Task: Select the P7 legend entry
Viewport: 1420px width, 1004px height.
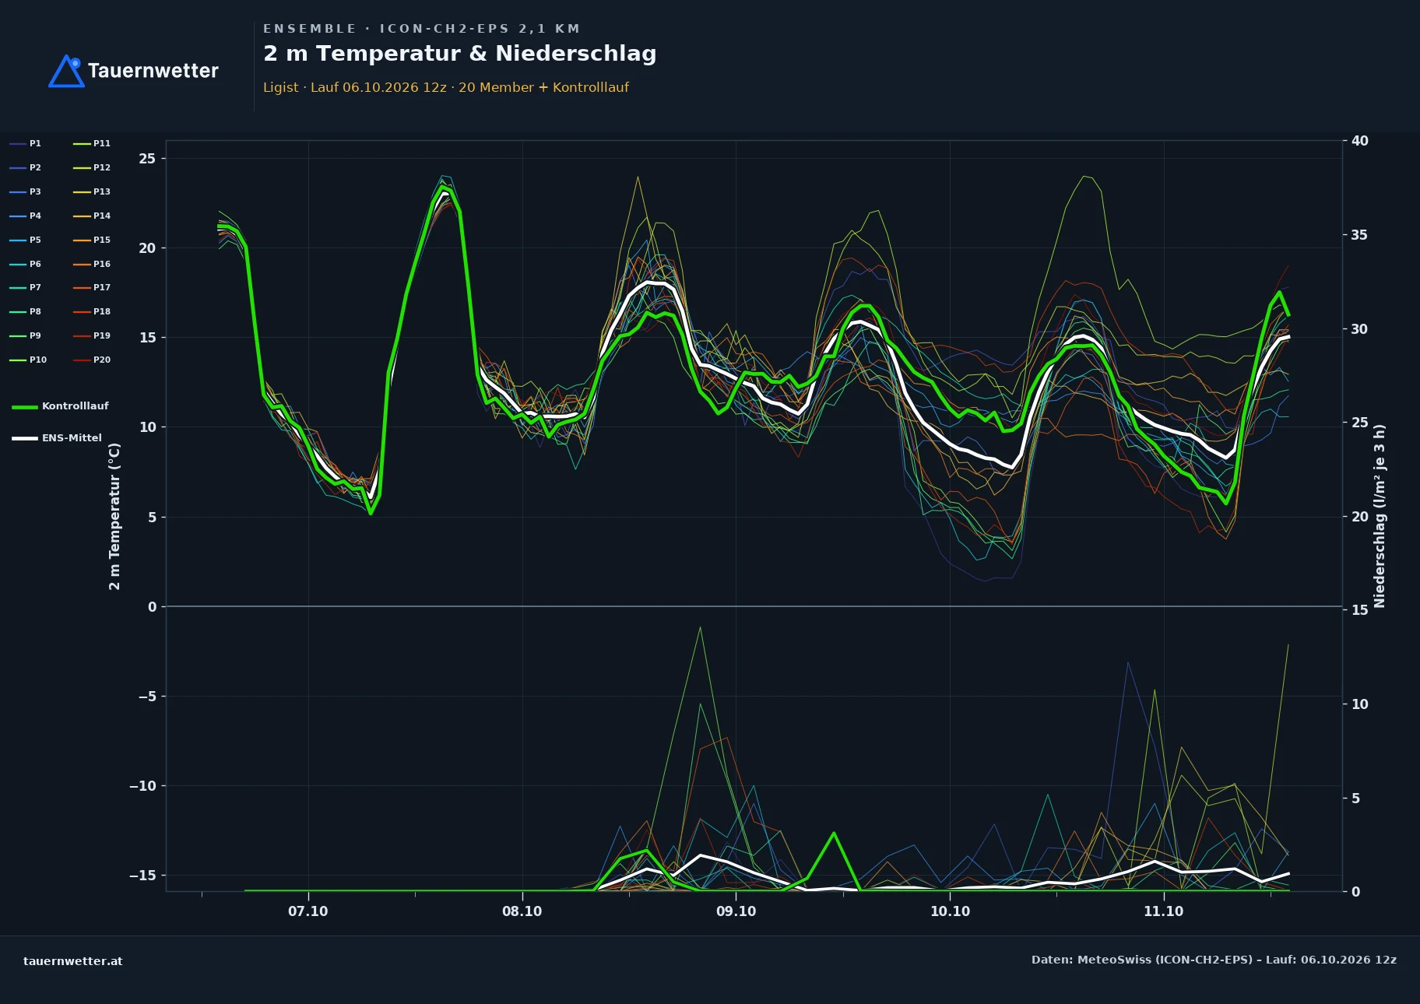Action: click(x=26, y=288)
